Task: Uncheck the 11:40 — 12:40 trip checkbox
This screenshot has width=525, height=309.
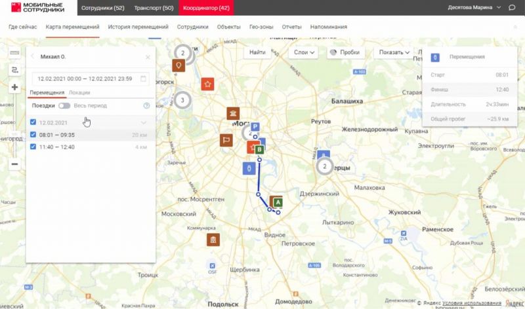Action: point(33,147)
